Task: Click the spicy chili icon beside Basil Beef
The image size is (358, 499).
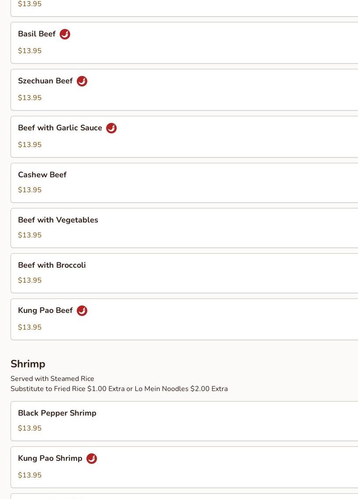Action: 65,34
